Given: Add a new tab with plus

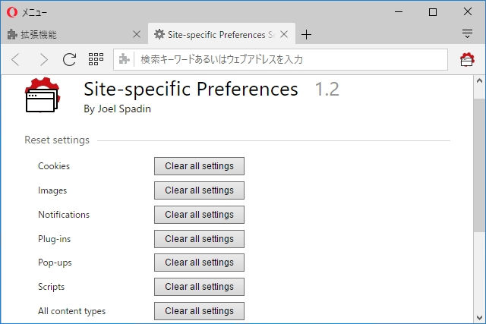Looking at the screenshot, I should pos(306,34).
